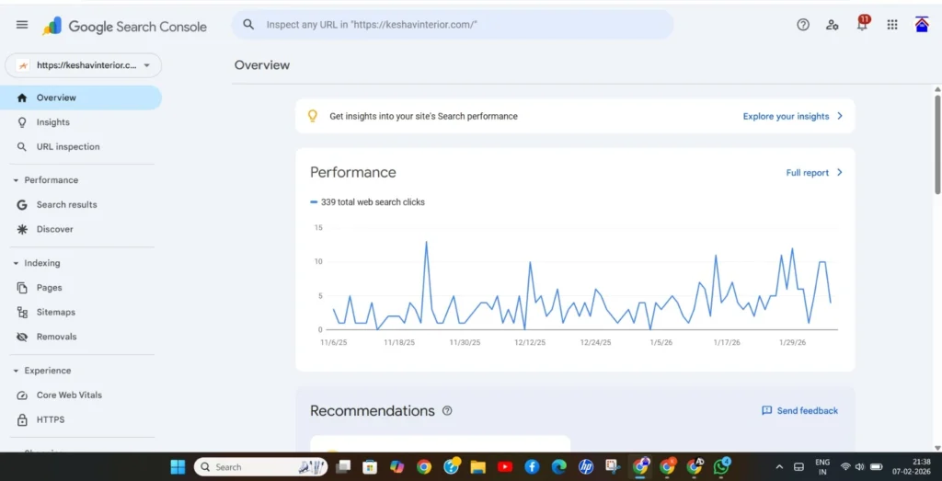Image resolution: width=942 pixels, height=481 pixels.
Task: Open Microsoft Store from taskbar
Action: 370,466
